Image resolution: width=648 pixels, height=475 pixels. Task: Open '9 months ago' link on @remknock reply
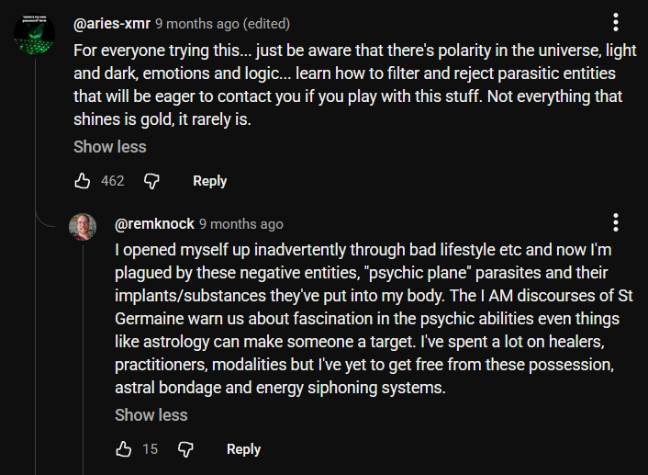click(x=241, y=224)
